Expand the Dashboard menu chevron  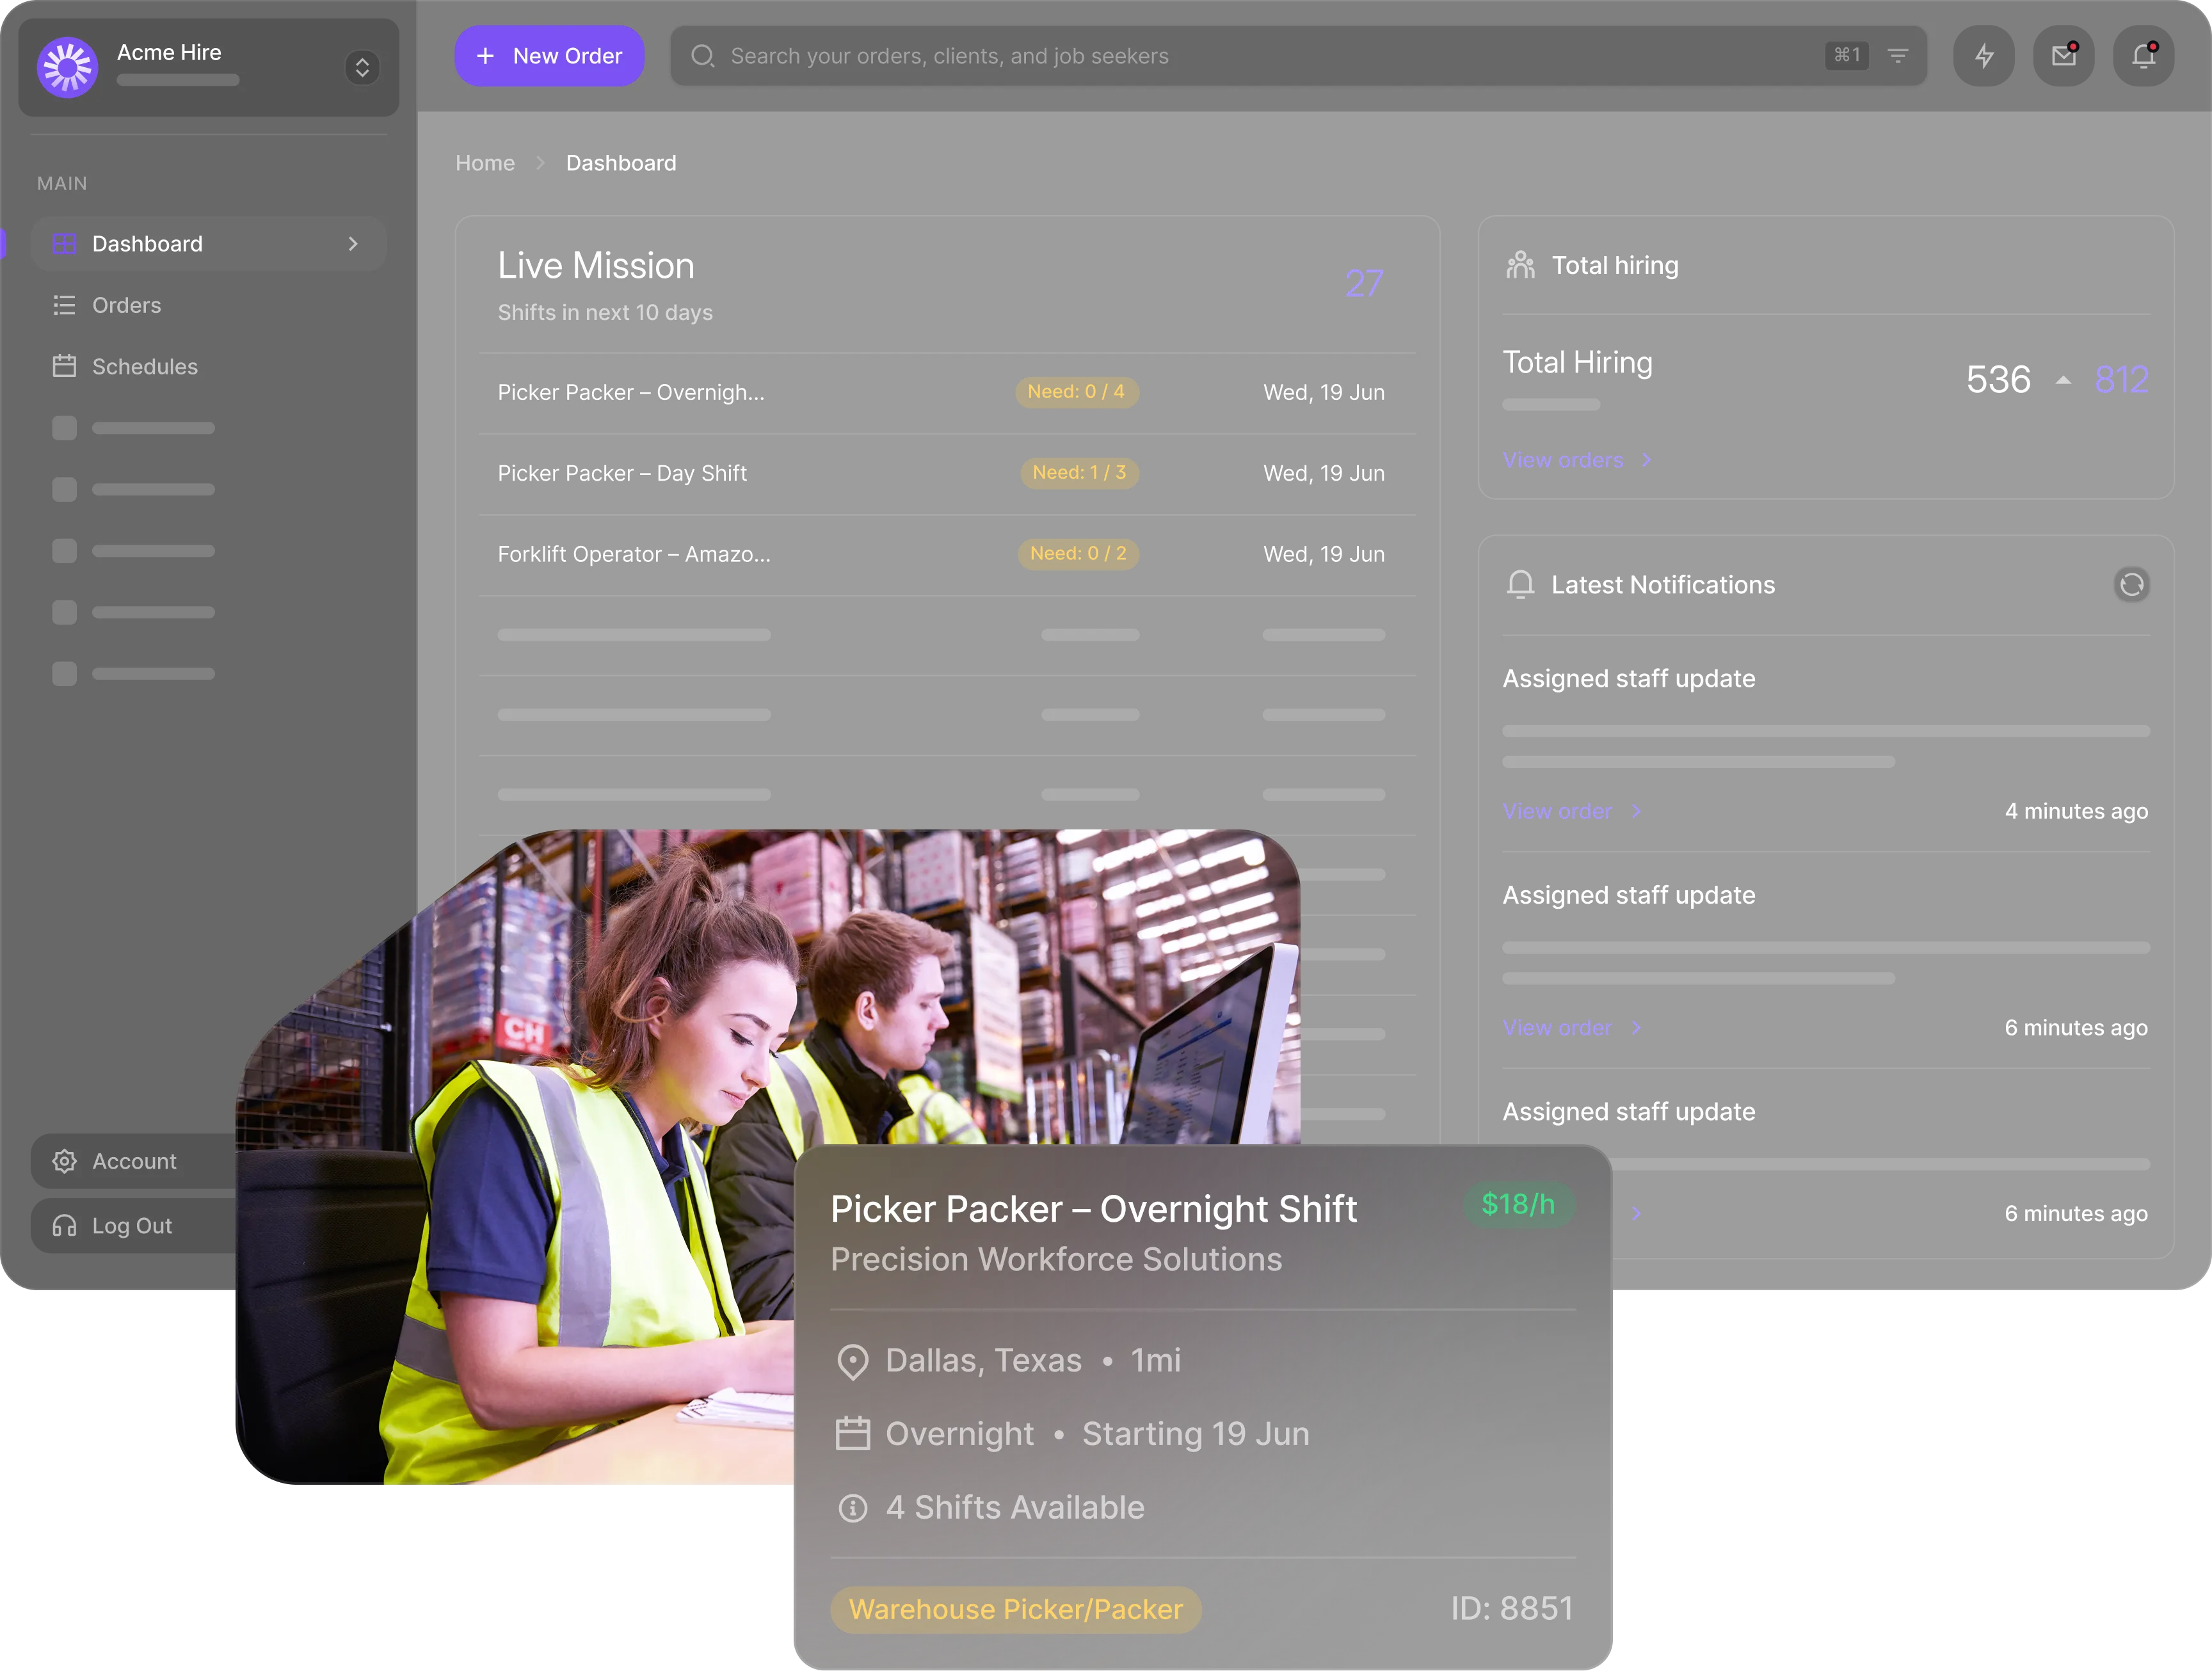(352, 244)
